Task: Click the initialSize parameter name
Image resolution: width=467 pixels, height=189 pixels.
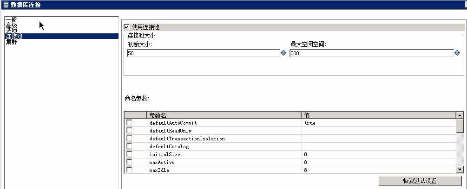Action: (164, 154)
